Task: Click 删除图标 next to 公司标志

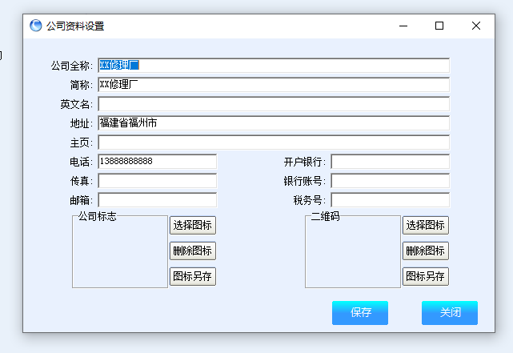Action: click(x=193, y=251)
